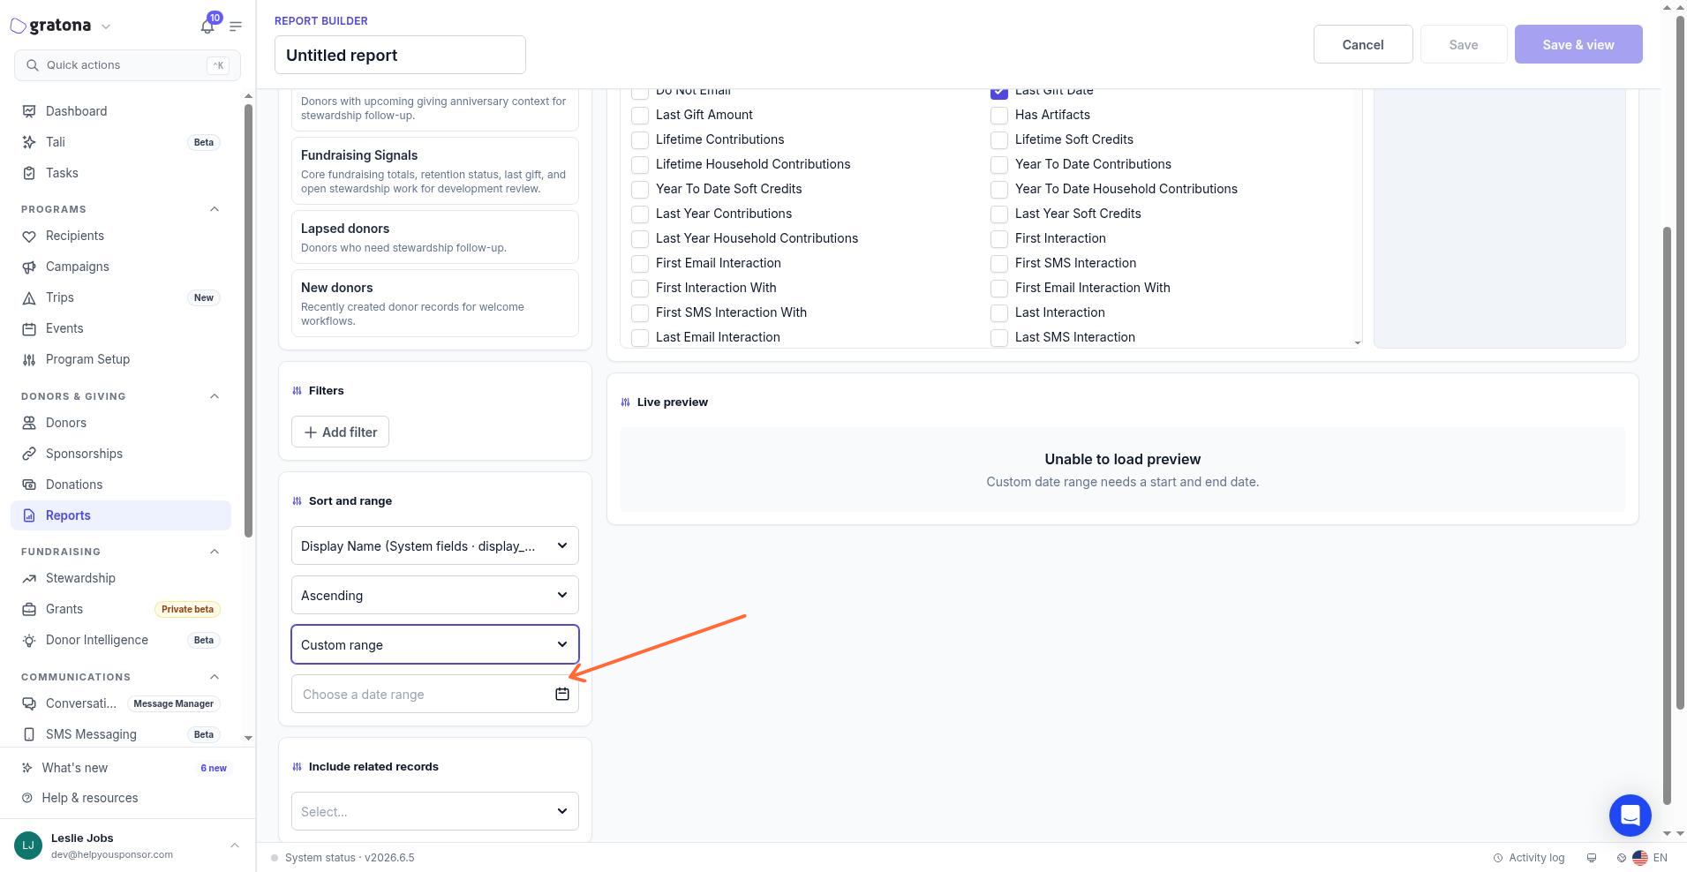Check First SMS Interaction With field
1687x872 pixels.
(x=640, y=312)
